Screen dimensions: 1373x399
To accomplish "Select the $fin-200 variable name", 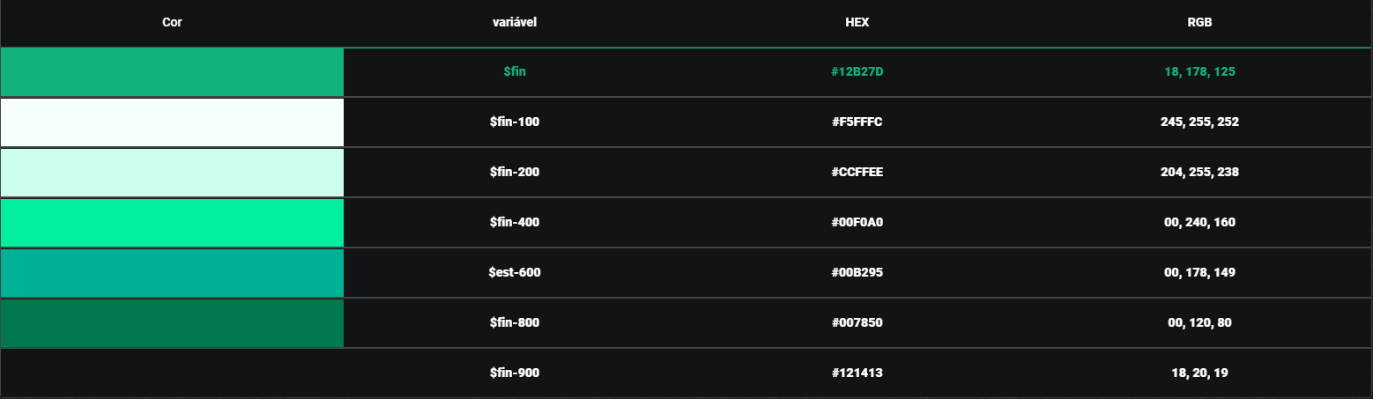I will [515, 173].
